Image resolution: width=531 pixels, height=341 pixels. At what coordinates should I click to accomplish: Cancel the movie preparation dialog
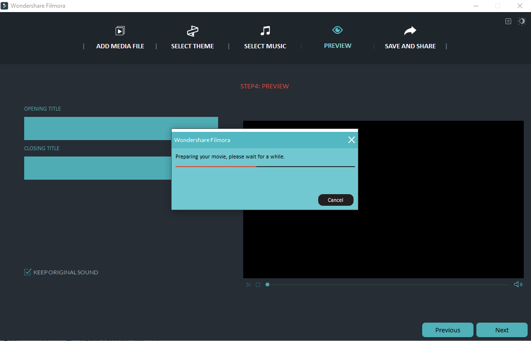pos(336,200)
